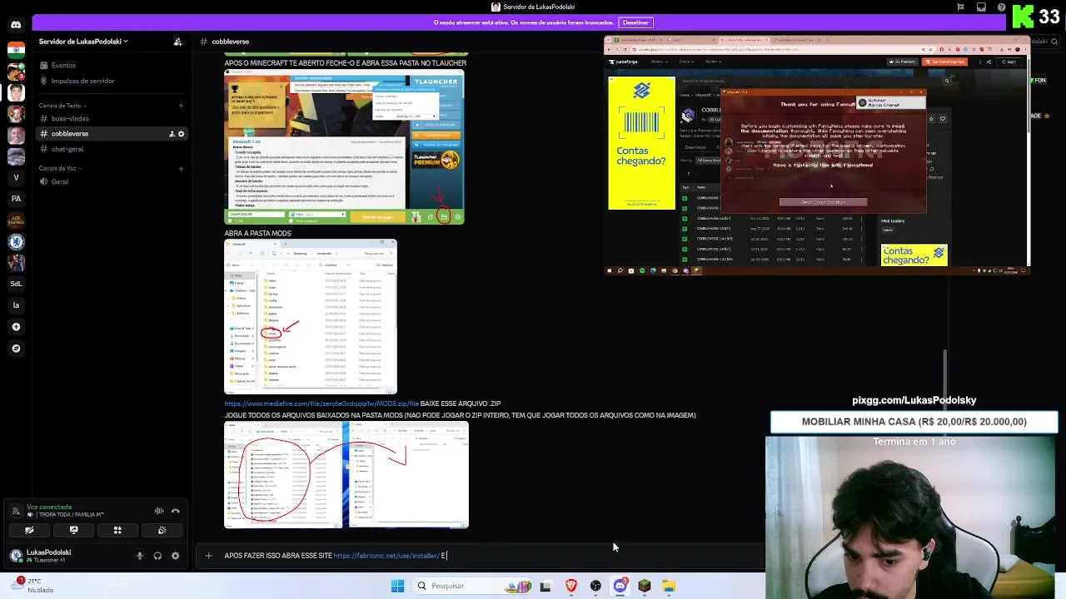The image size is (1066, 599).
Task: Open the Eventos entry
Action: 63,65
